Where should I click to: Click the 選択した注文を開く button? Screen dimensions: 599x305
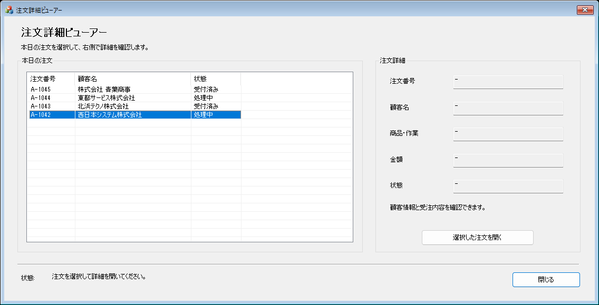(x=477, y=238)
